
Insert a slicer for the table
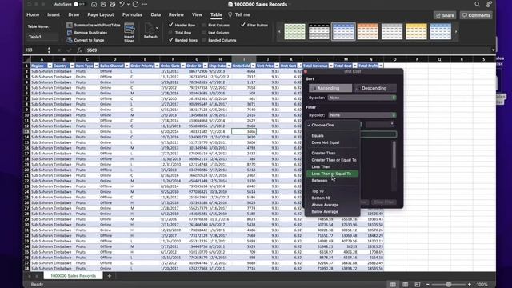(x=130, y=33)
